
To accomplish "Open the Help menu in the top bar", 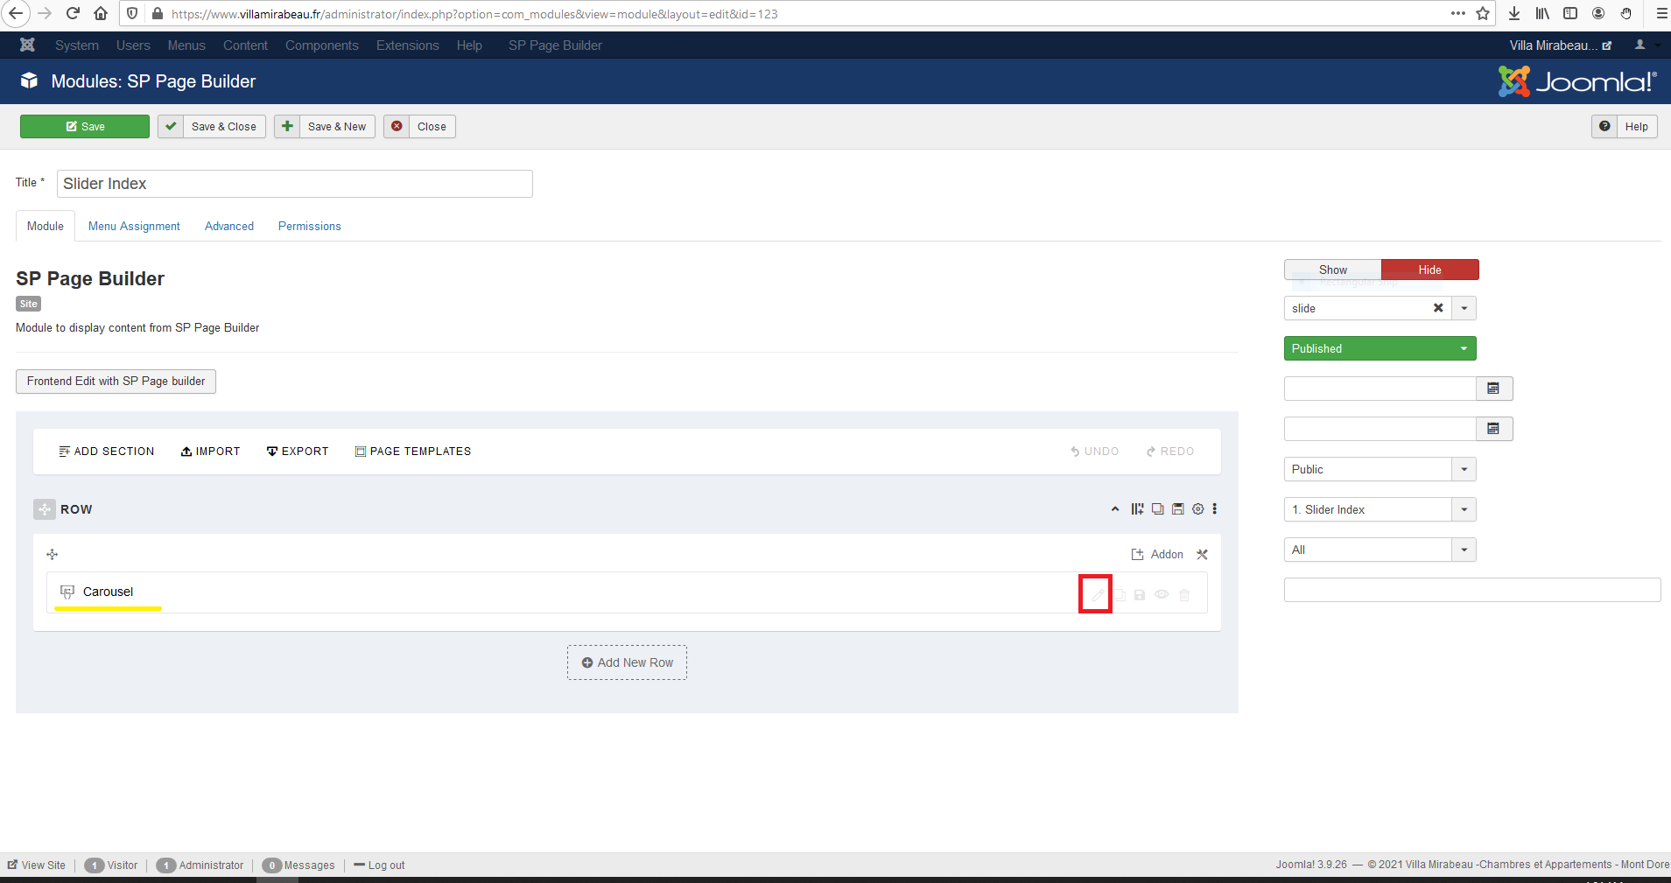I will pyautogui.click(x=469, y=46).
